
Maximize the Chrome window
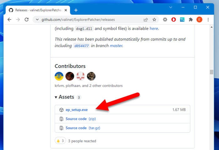pos(195,7)
